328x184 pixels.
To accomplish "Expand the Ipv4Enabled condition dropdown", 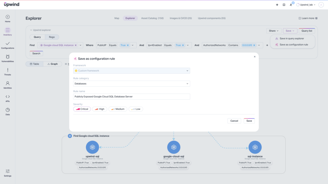I will (188, 45).
